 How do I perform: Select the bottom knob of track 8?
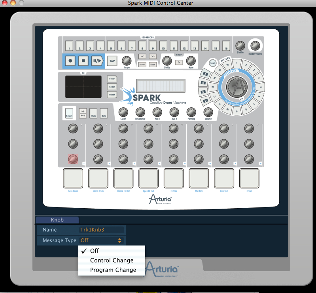click(x=249, y=159)
